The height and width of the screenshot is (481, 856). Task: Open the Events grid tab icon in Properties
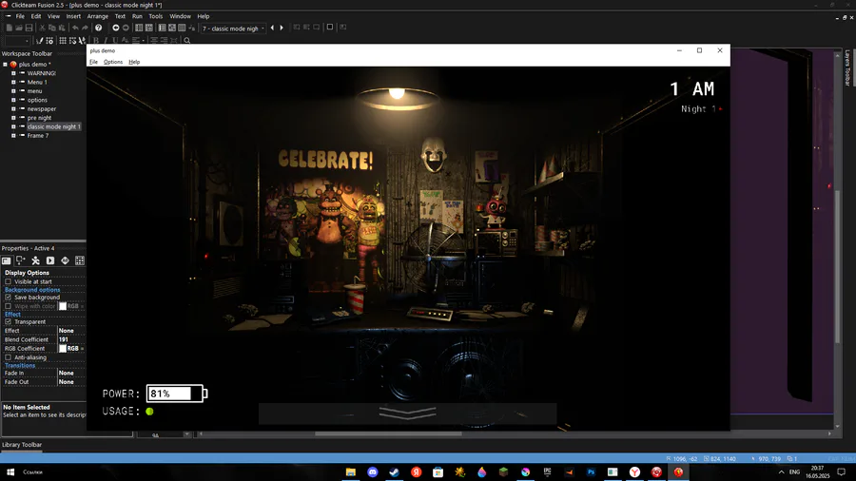point(80,260)
